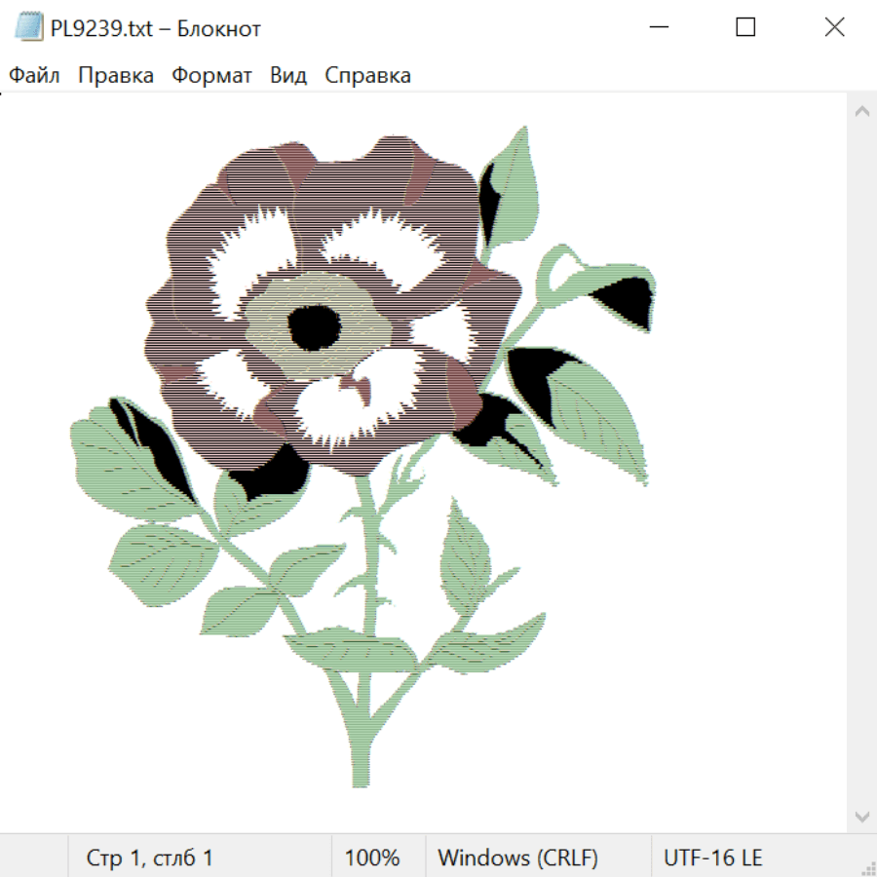Maximize the Notepad window

745,28
